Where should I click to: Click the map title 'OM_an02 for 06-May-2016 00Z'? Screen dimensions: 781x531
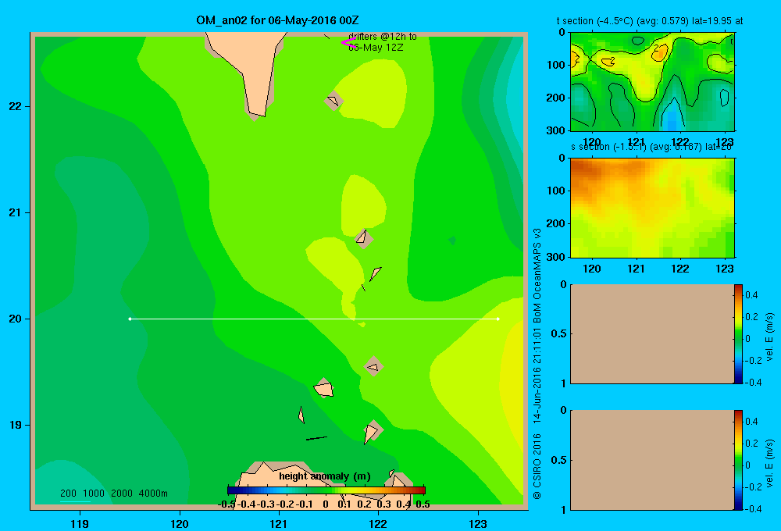click(277, 20)
